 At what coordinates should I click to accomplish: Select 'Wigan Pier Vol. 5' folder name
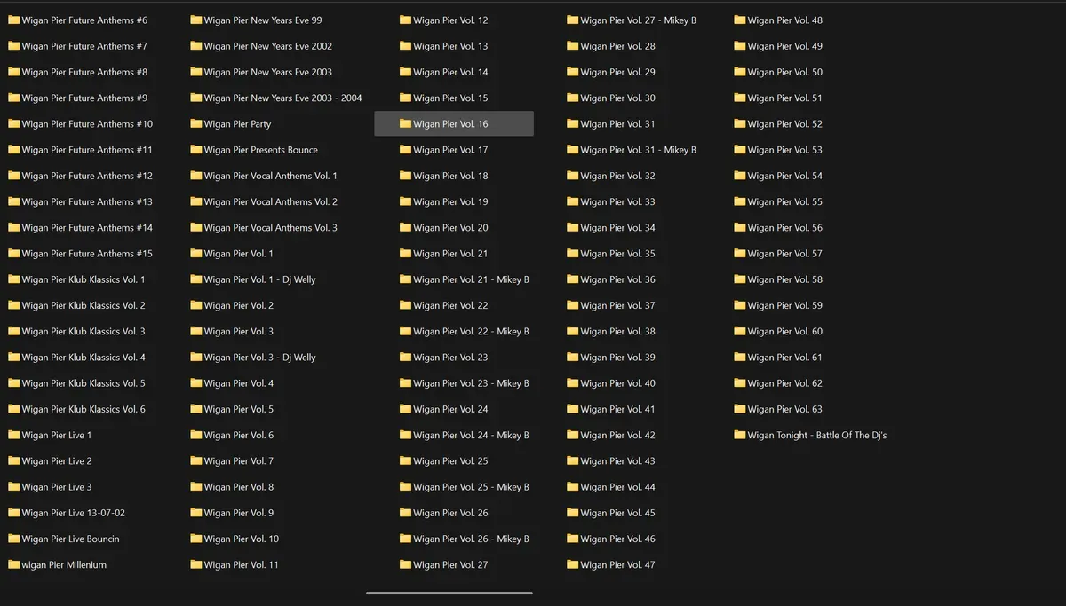[239, 409]
